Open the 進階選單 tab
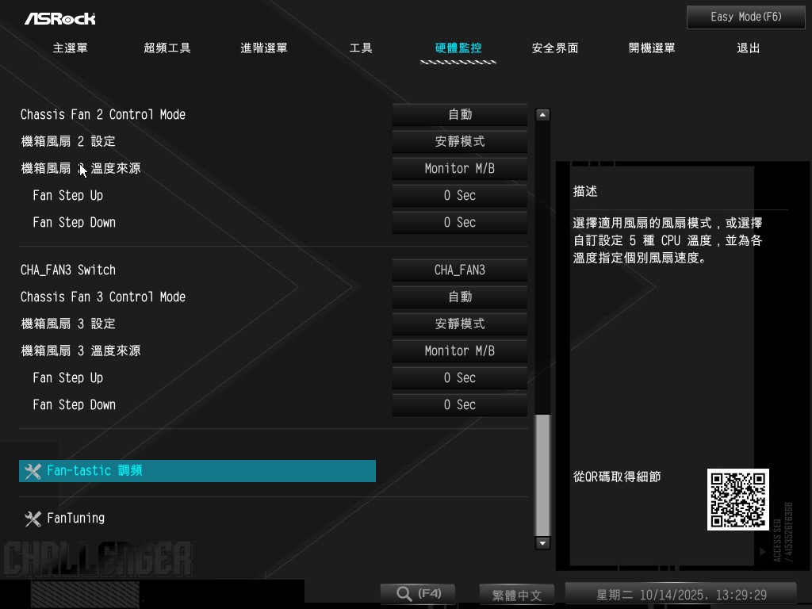Screen dimensions: 812x609 pos(264,48)
